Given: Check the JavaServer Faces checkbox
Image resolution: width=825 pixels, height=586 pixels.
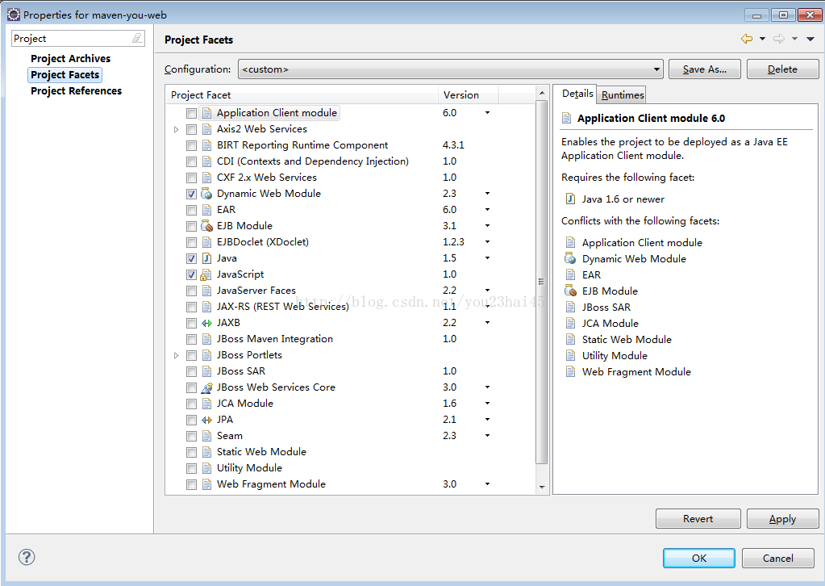Looking at the screenshot, I should click(191, 291).
